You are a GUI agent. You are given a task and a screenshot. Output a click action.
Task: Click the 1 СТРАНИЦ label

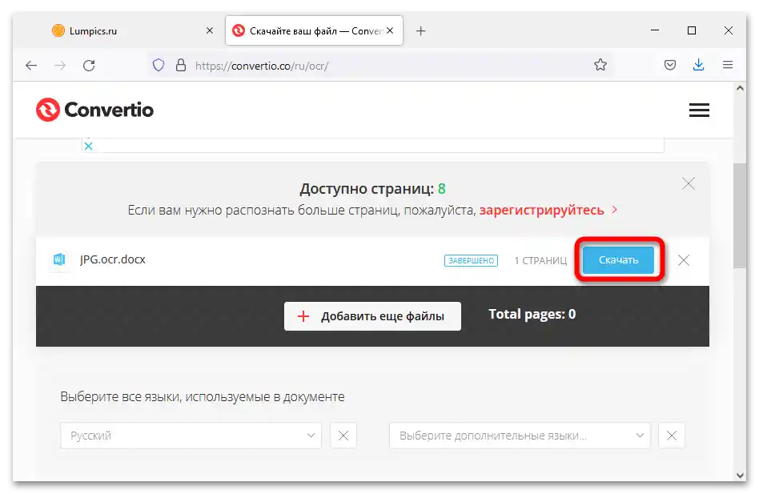(x=540, y=261)
